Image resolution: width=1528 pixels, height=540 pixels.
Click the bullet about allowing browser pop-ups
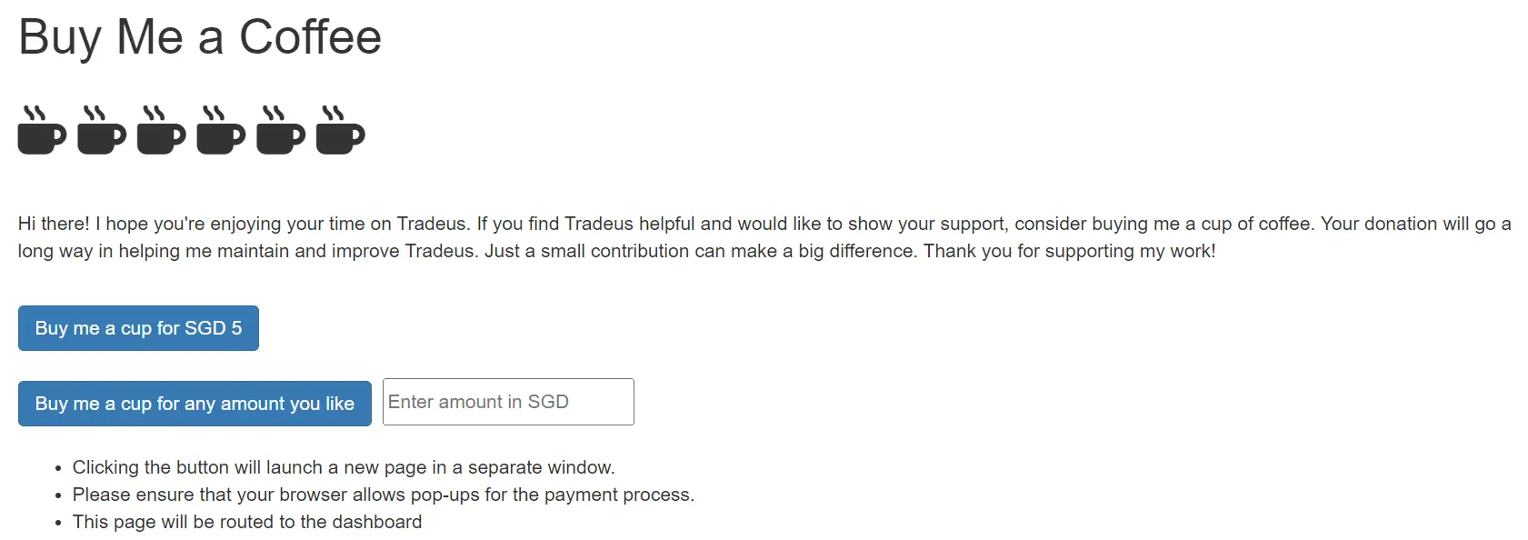(384, 495)
